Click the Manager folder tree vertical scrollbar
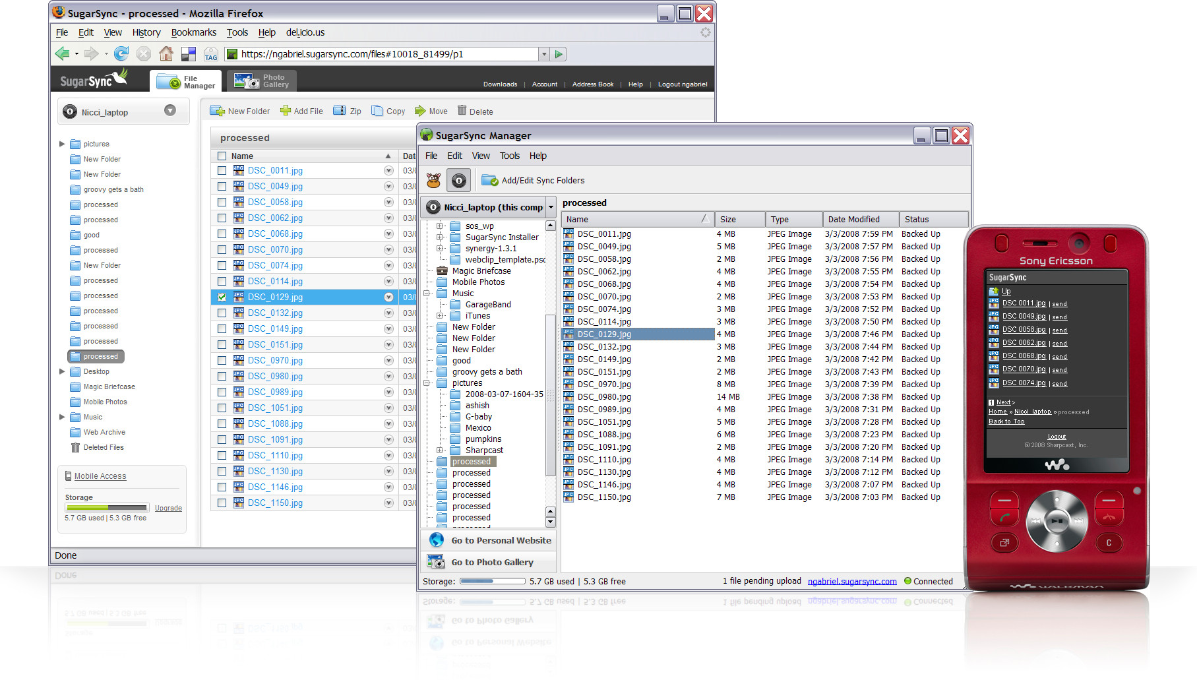 550,396
